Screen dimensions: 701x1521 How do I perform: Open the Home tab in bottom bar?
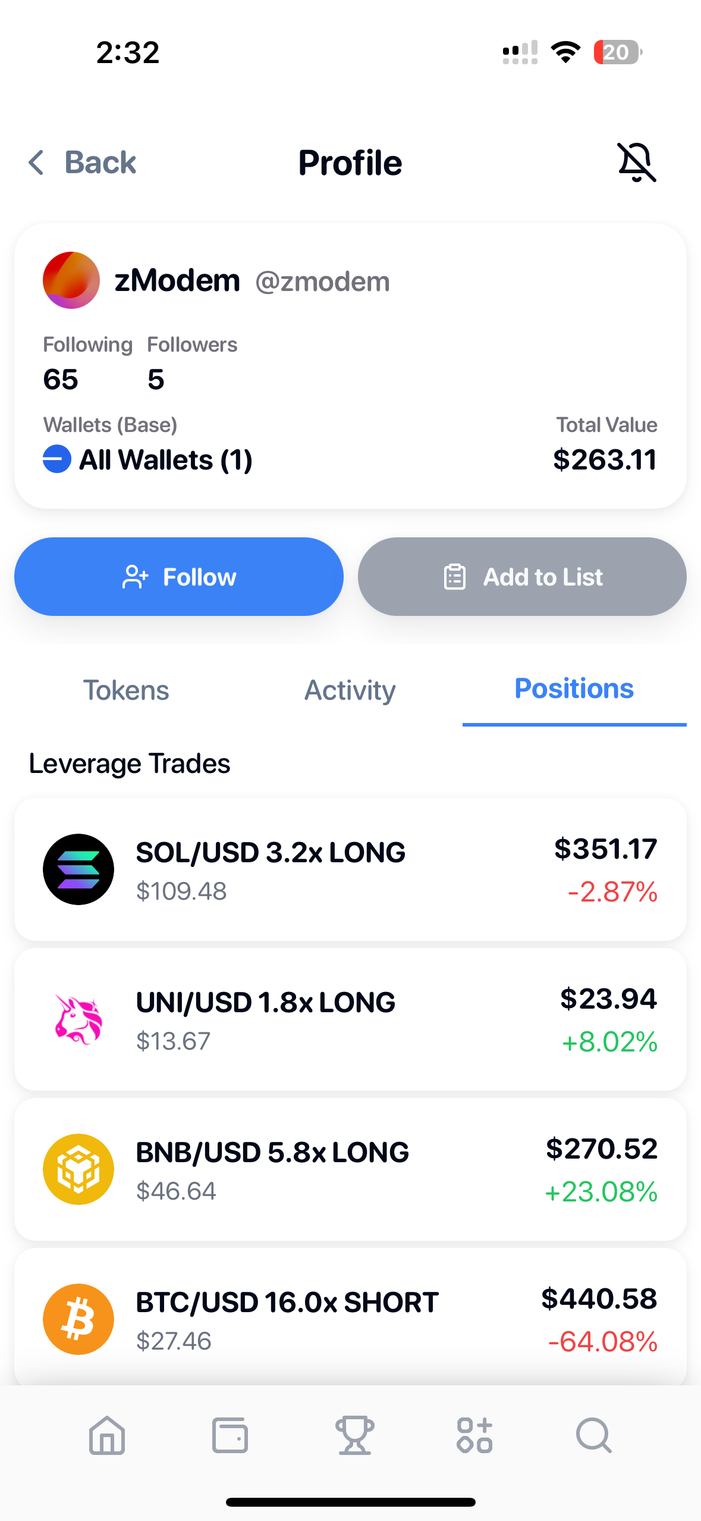point(107,1435)
